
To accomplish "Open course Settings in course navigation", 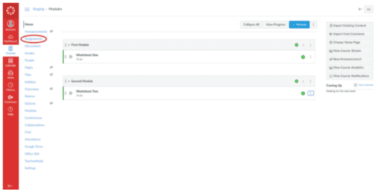I will pyautogui.click(x=30, y=168).
